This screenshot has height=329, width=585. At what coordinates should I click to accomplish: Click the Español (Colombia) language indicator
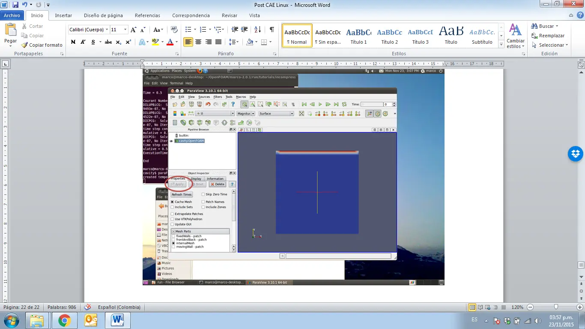click(x=119, y=307)
